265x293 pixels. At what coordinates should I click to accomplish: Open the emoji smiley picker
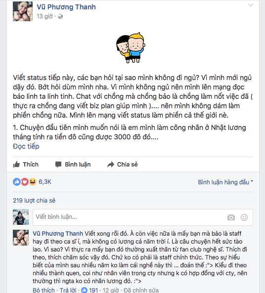tap(244, 217)
